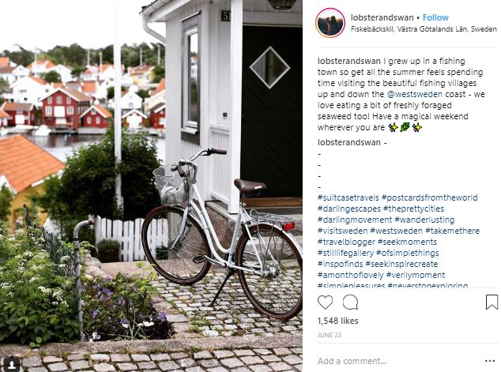Click the Add a comment field

tap(399, 361)
